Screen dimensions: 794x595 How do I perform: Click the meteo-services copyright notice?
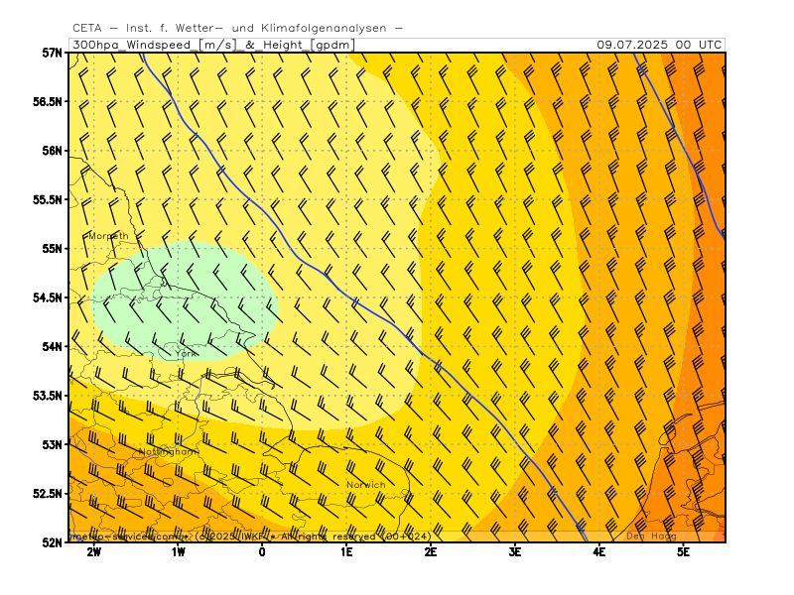click(250, 536)
